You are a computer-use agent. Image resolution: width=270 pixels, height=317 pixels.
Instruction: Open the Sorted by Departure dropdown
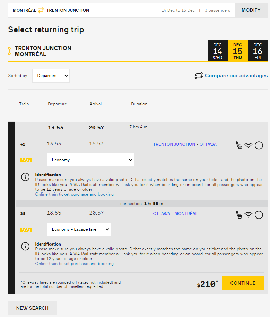51,76
